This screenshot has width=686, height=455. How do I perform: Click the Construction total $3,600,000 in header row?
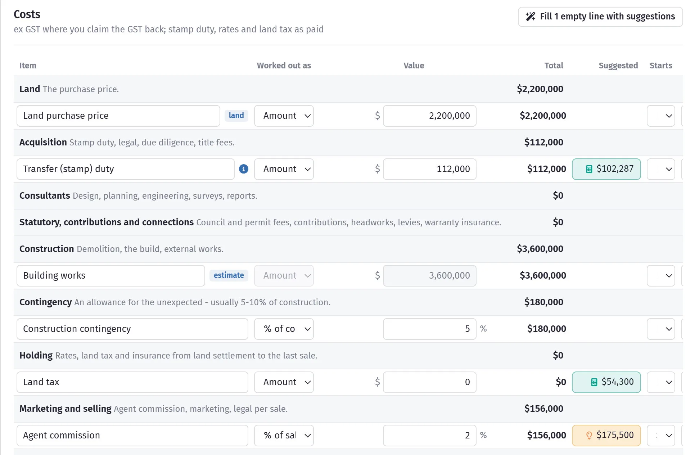click(540, 249)
